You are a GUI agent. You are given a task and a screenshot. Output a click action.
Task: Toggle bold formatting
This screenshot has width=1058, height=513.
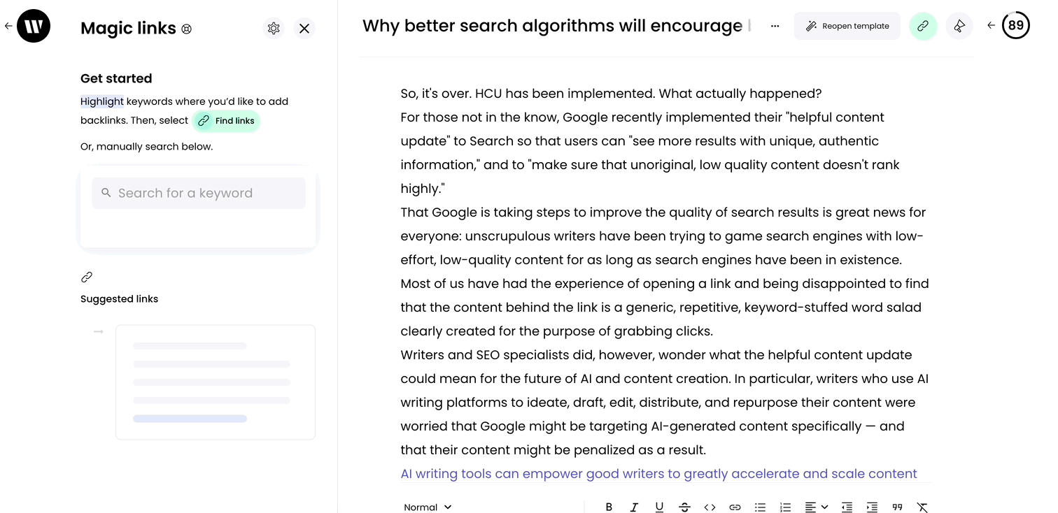point(609,507)
